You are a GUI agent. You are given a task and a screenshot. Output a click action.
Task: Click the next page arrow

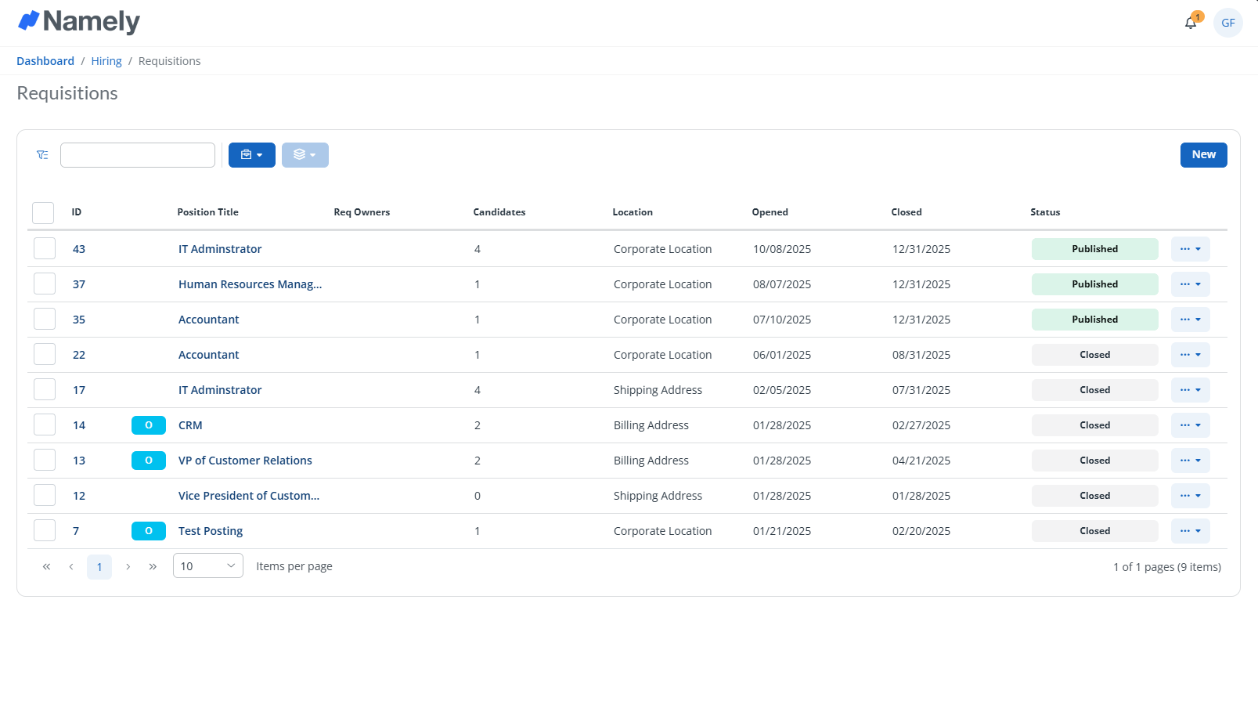pyautogui.click(x=128, y=566)
